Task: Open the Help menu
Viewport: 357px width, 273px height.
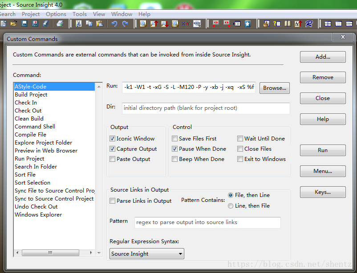Action: [x=144, y=14]
